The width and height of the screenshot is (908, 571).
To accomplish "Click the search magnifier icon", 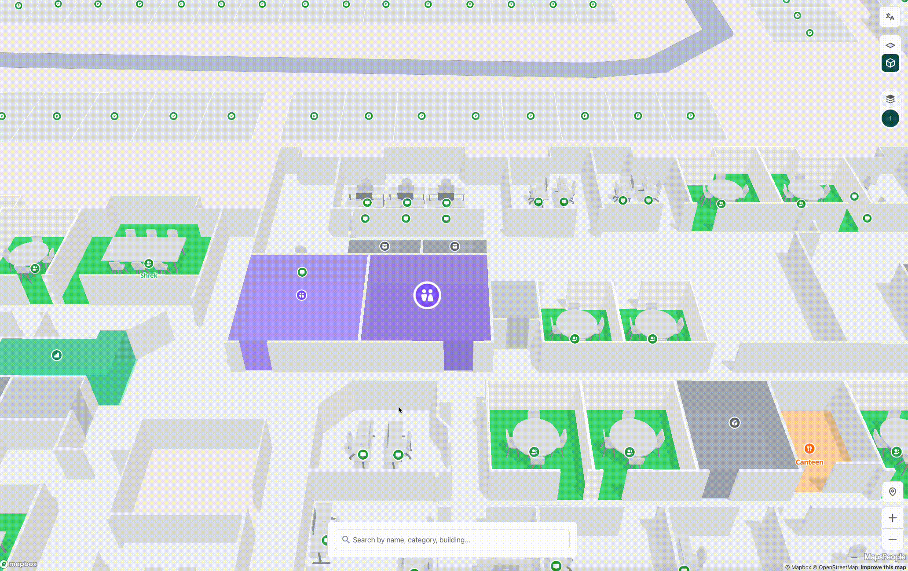I will [x=346, y=540].
